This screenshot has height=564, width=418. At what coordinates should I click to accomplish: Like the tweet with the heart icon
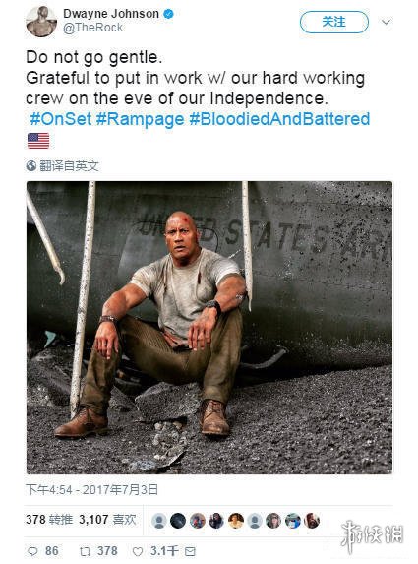click(x=138, y=551)
